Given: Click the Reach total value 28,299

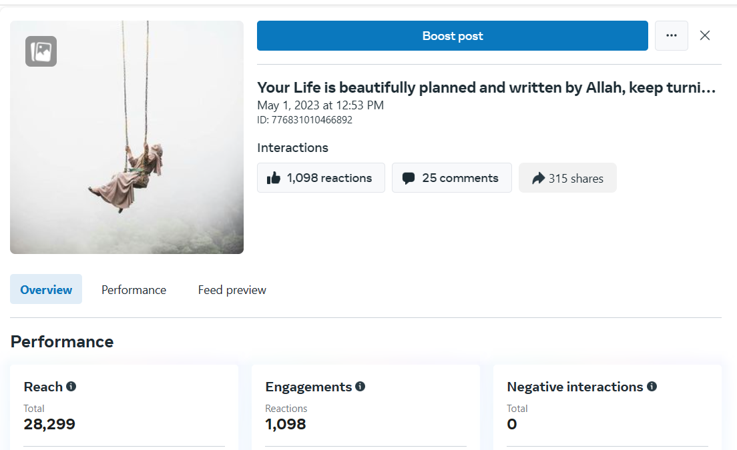Looking at the screenshot, I should point(49,424).
